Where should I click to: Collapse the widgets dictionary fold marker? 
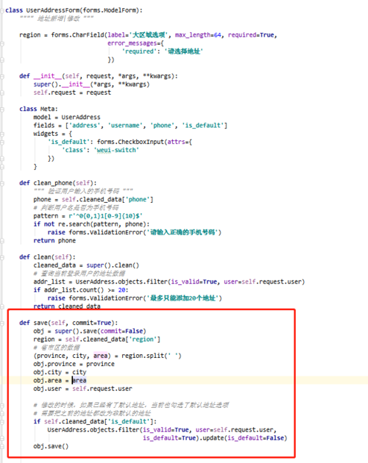pyautogui.click(x=2, y=134)
